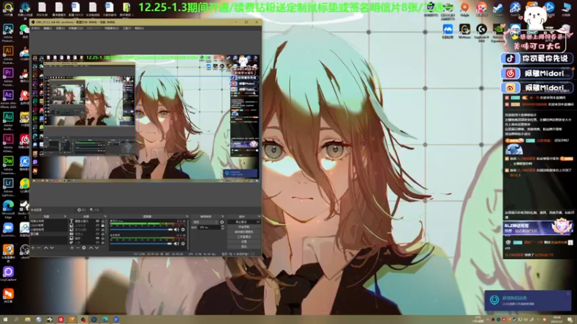Mute the second mixer audio track
The height and width of the screenshot is (324, 577).
tap(176, 243)
